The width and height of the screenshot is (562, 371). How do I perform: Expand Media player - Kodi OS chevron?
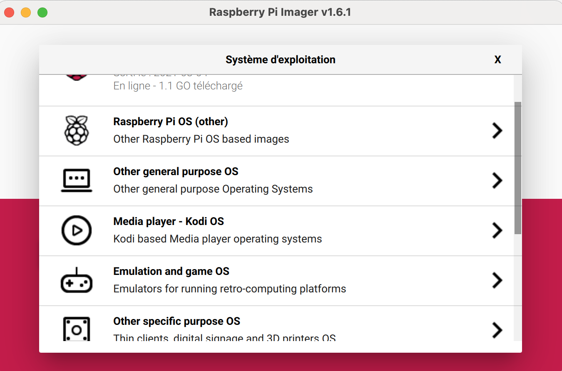(x=497, y=230)
